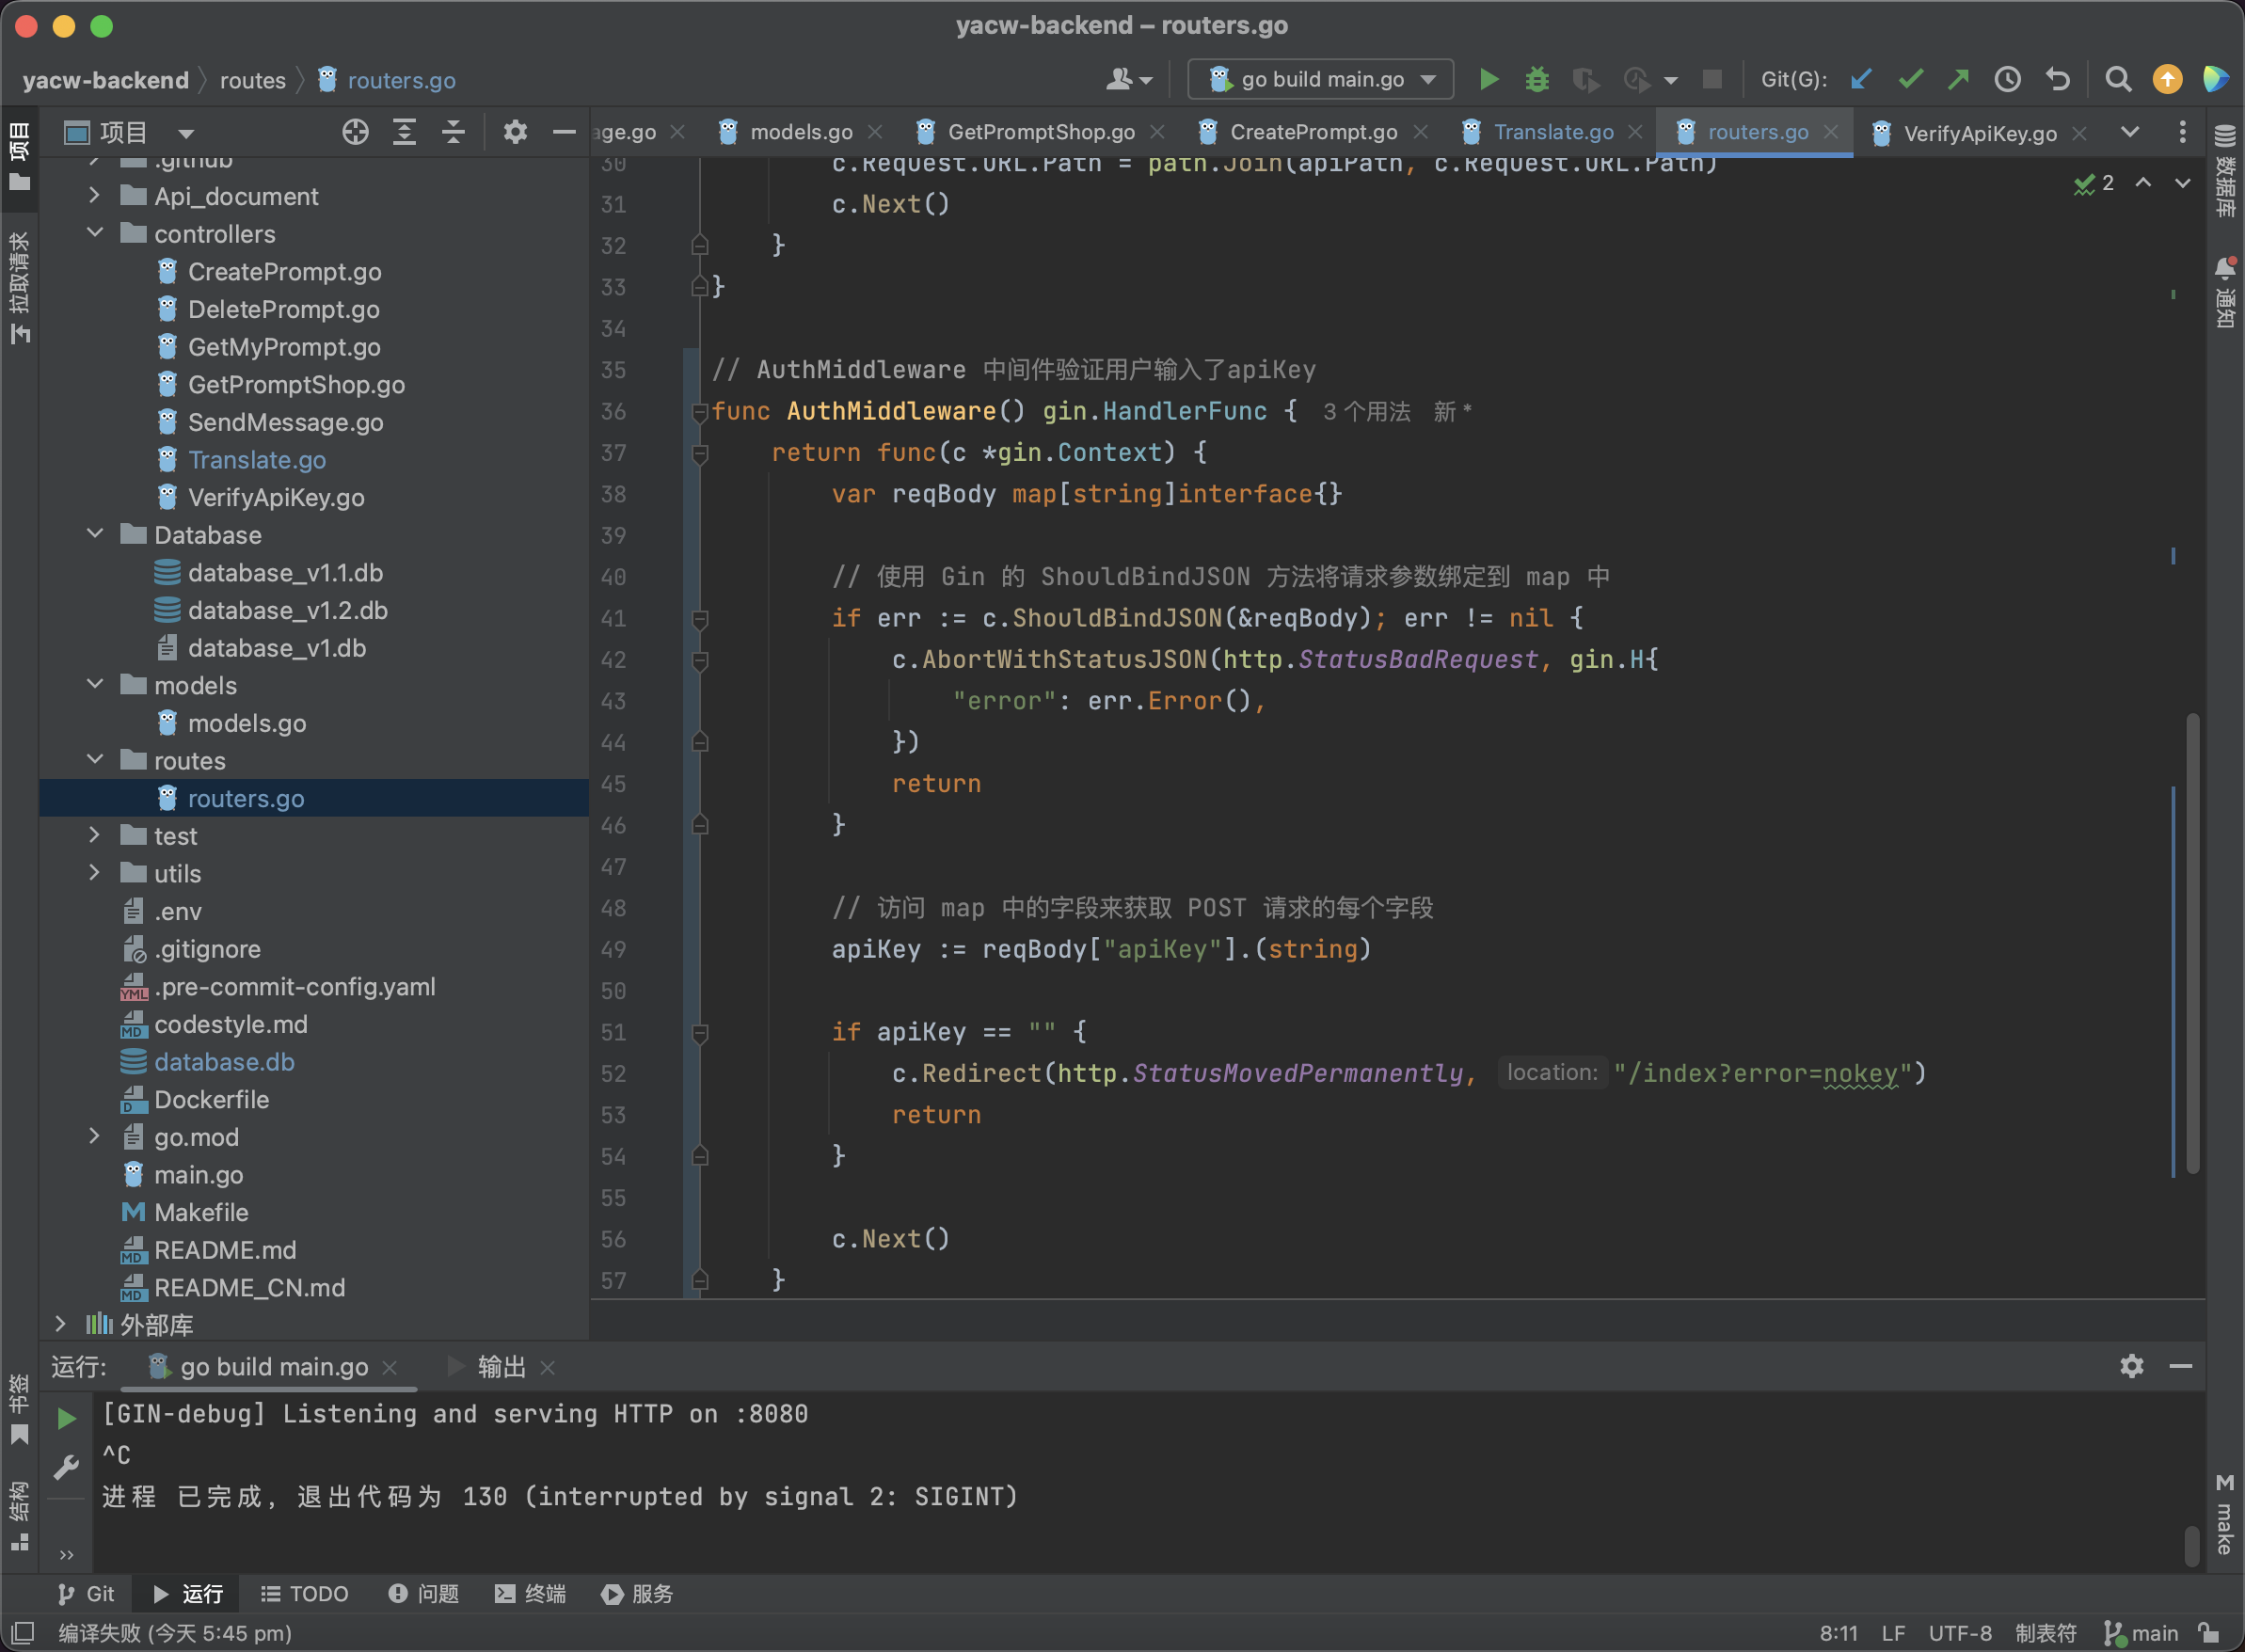Click the locate file crosshair icon
Screen dimensions: 2245x1652
[x=355, y=132]
